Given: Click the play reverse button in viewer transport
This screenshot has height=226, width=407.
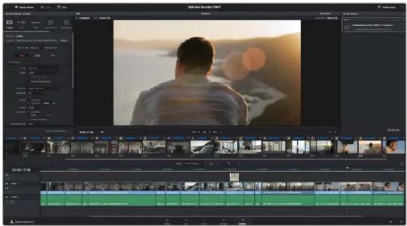Looking at the screenshot, I should tap(199, 132).
